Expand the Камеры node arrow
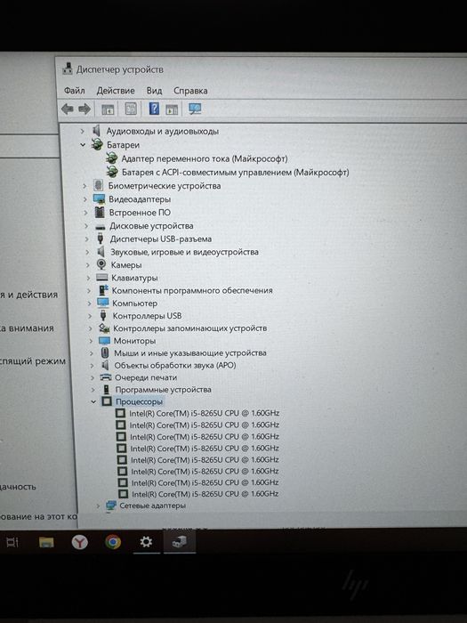Screen dimensions: 467x623 tap(88, 264)
